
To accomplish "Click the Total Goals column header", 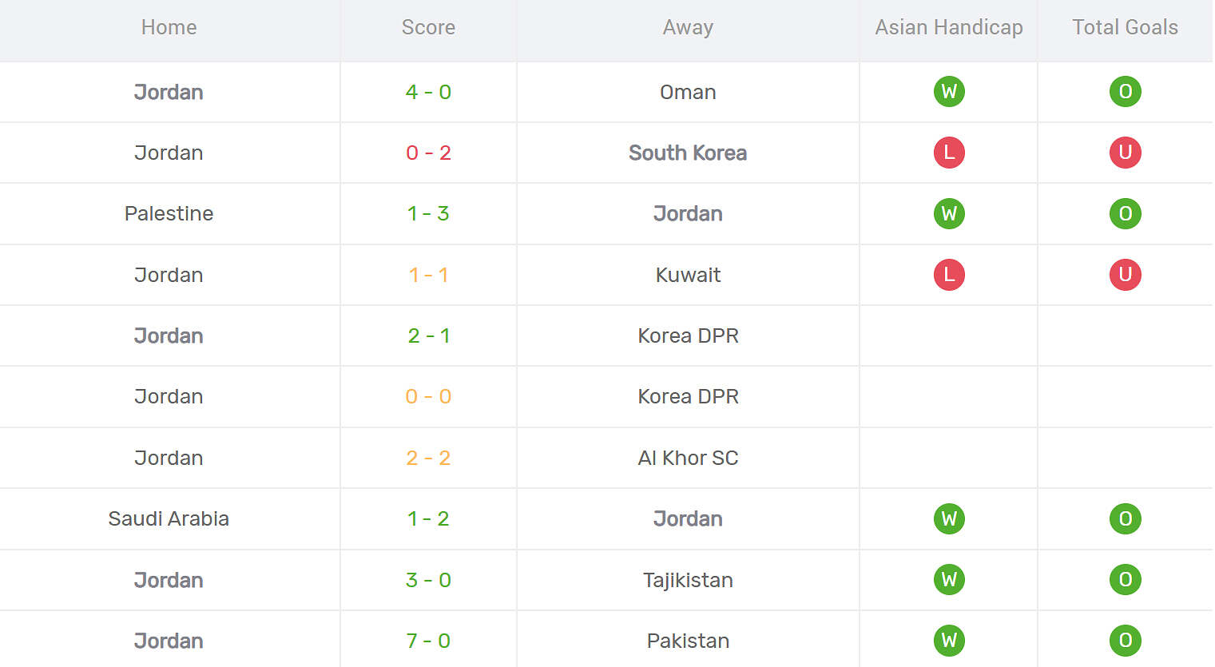I will [1125, 27].
